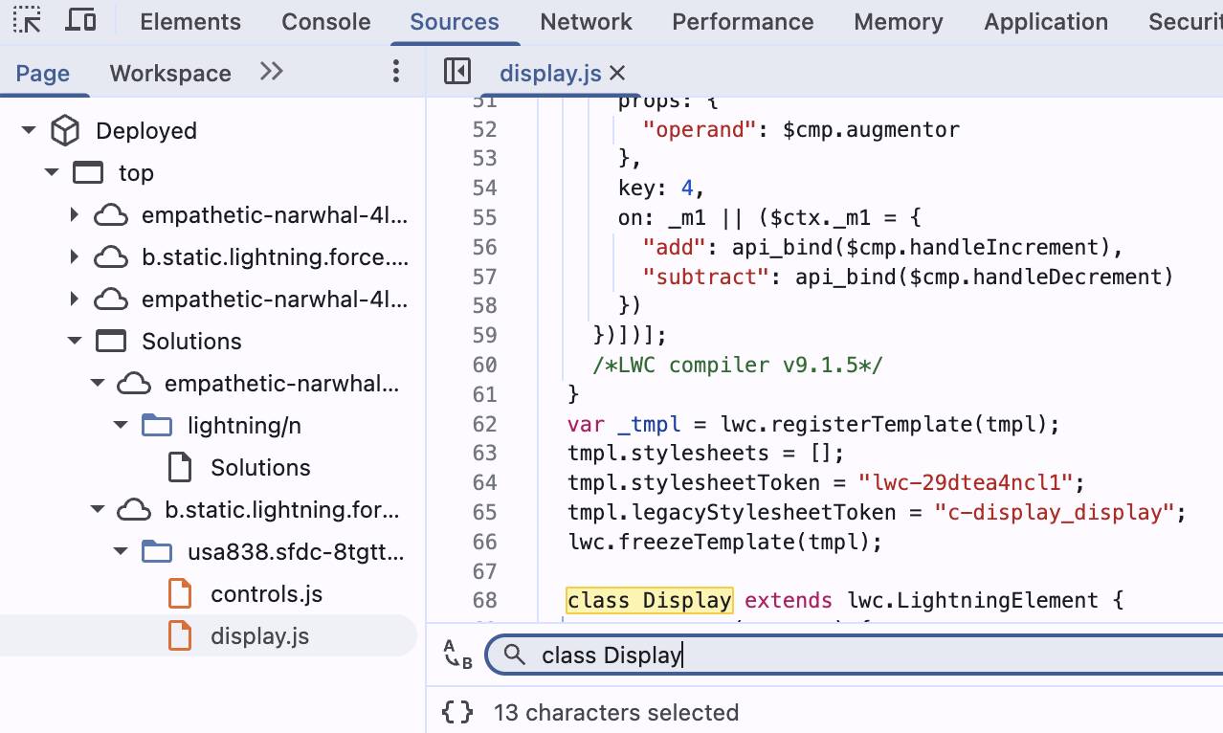This screenshot has height=733, width=1223.
Task: Open the Elements panel tab
Action: [190, 21]
